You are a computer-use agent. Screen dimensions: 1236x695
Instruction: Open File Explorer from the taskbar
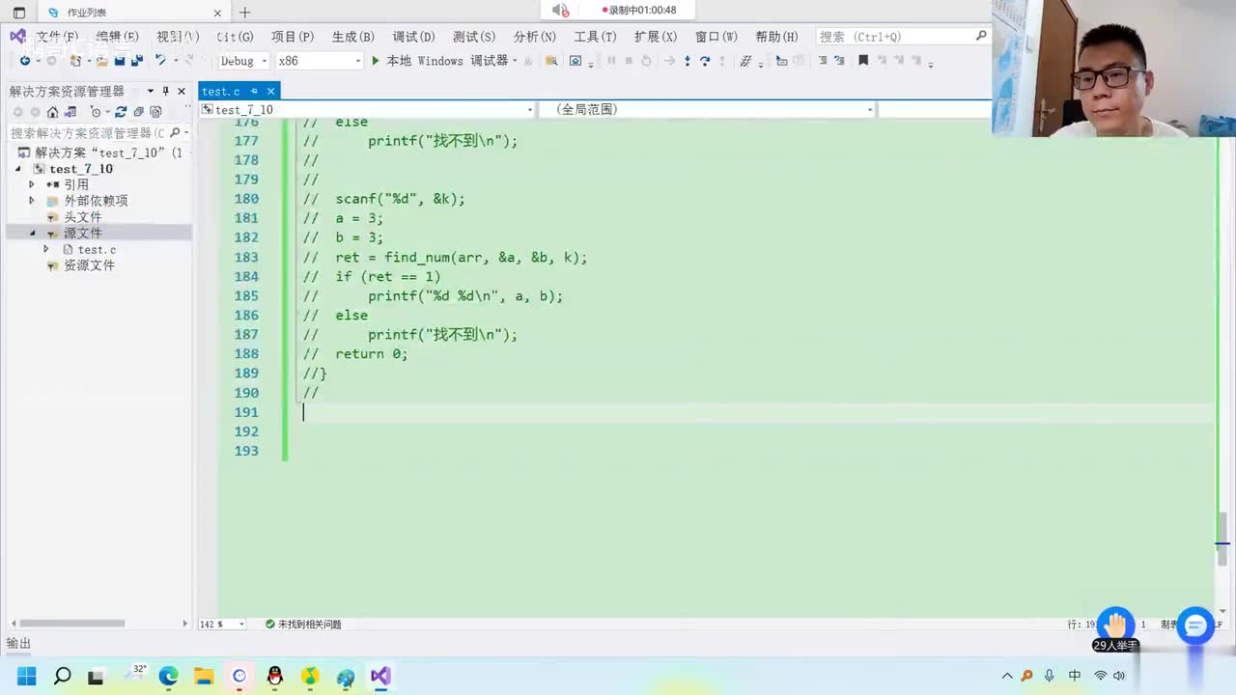(x=204, y=676)
